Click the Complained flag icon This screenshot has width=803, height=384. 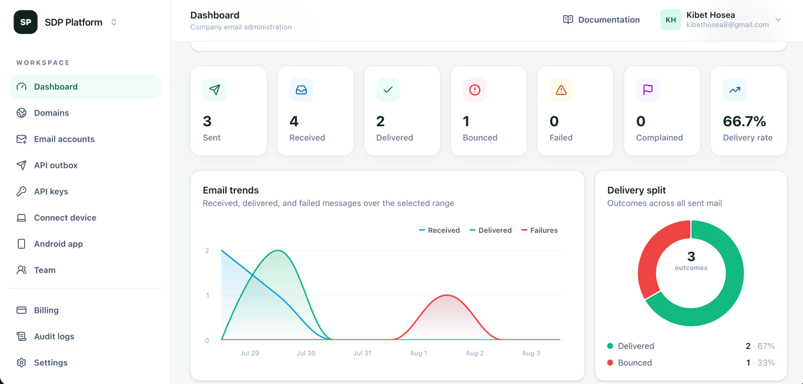pyautogui.click(x=648, y=90)
